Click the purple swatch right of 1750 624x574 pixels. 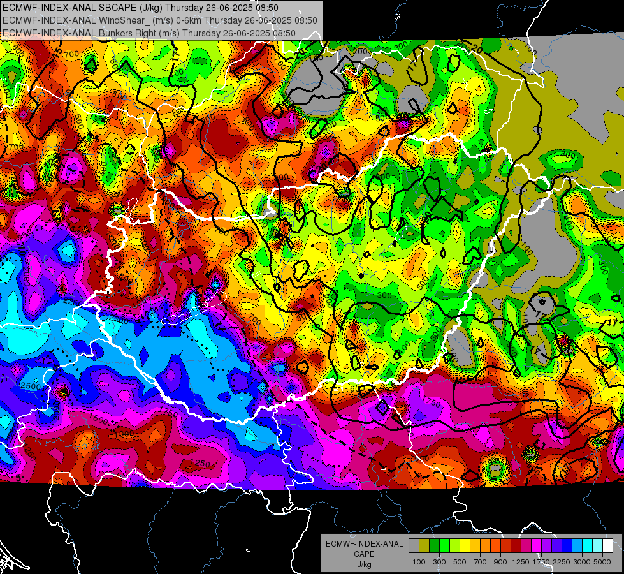point(546,546)
